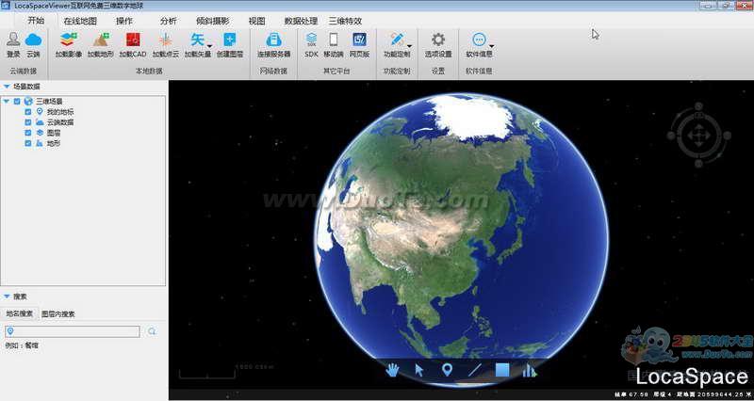Image resolution: width=754 pixels, height=401 pixels.
Task: Select the 图层 tree label
Action: 54,133
